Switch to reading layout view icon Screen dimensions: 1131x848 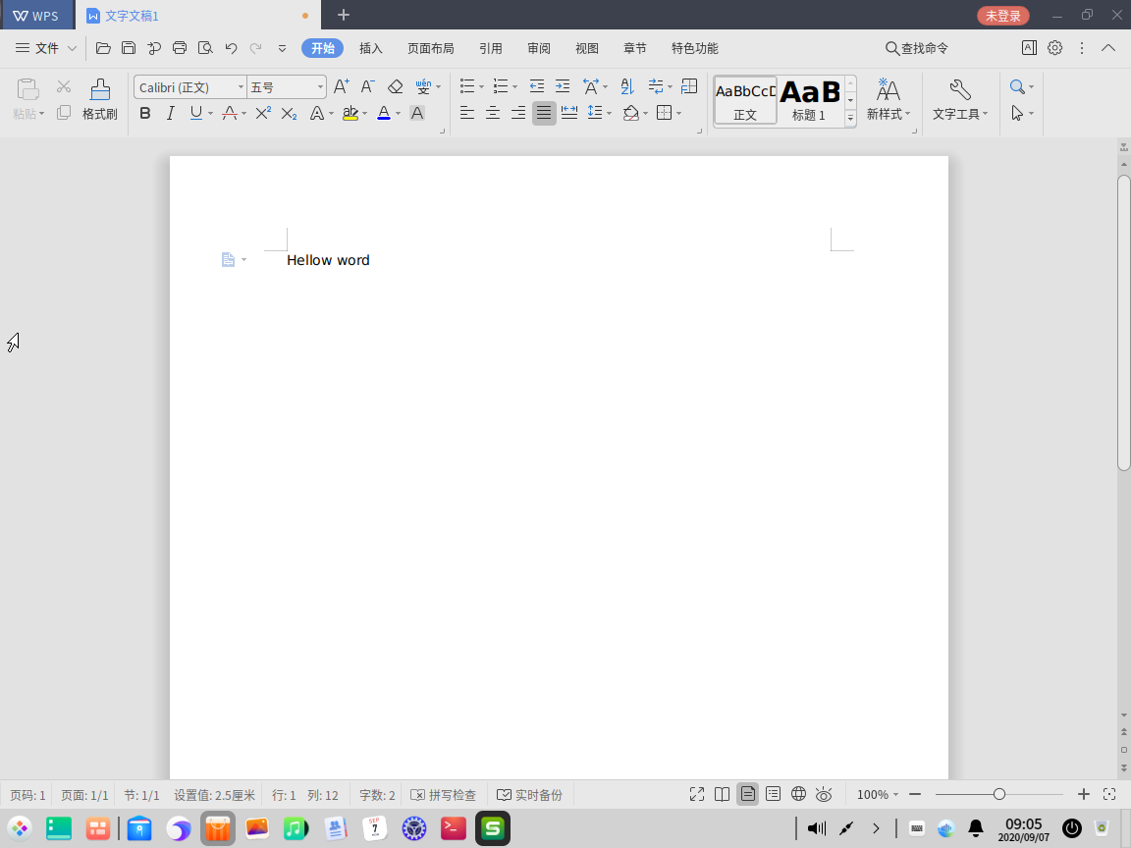point(722,795)
